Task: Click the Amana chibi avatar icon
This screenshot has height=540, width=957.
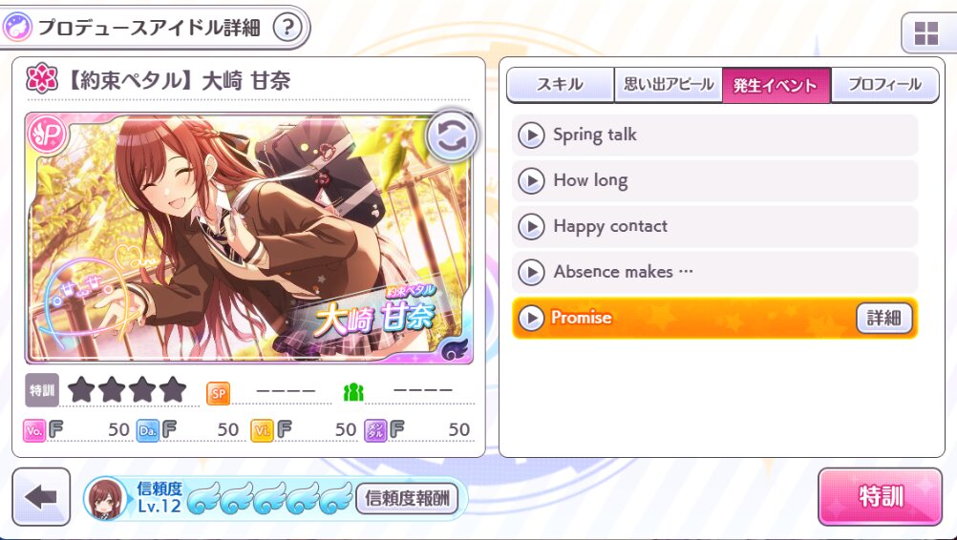Action: (106, 498)
